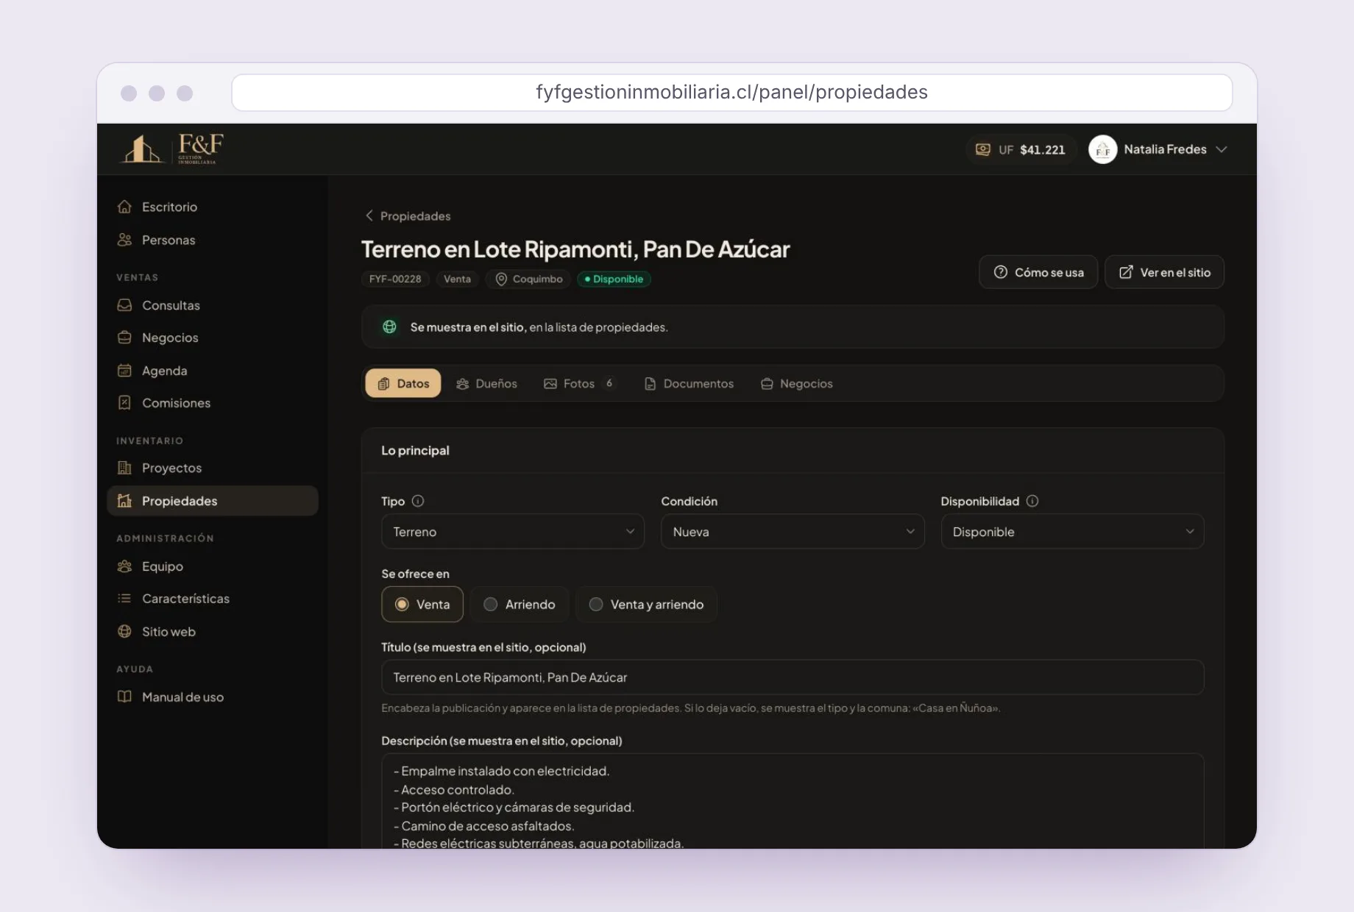The height and width of the screenshot is (912, 1354).
Task: Click the Equipo team icon
Action: point(124,566)
